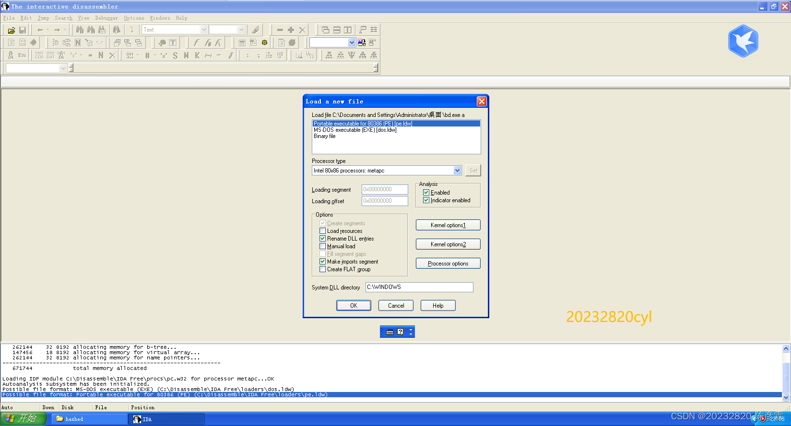Image resolution: width=791 pixels, height=426 pixels.
Task: Expand the Off/dat offset icon dropdown arrow
Action: (x=138, y=56)
